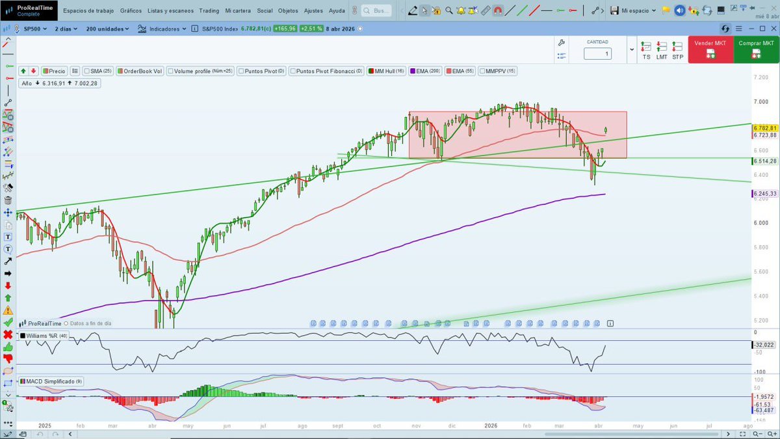Click the floppy disk save workspace icon
The image size is (780, 439).
coord(614,10)
